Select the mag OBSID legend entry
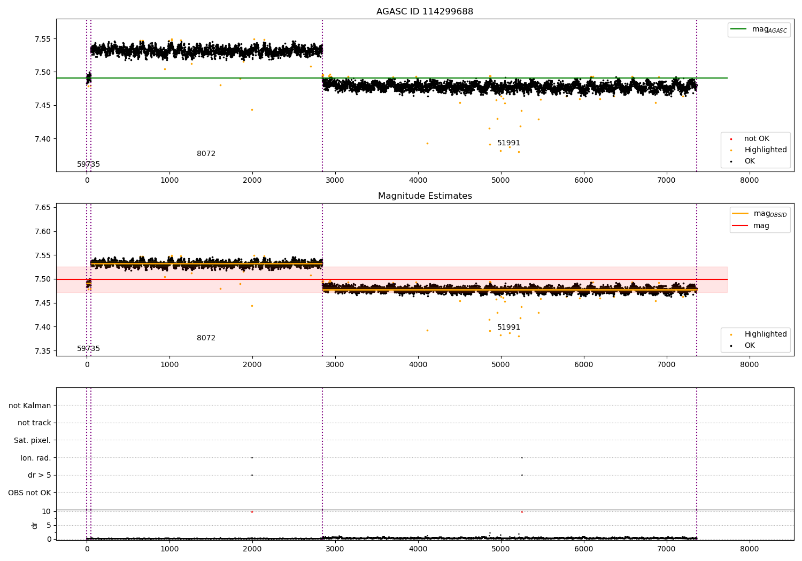The height and width of the screenshot is (561, 802). (760, 214)
